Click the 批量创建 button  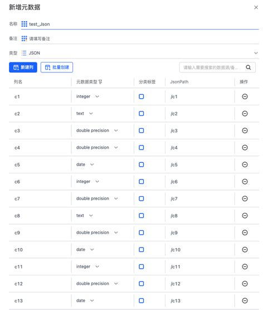coord(57,67)
